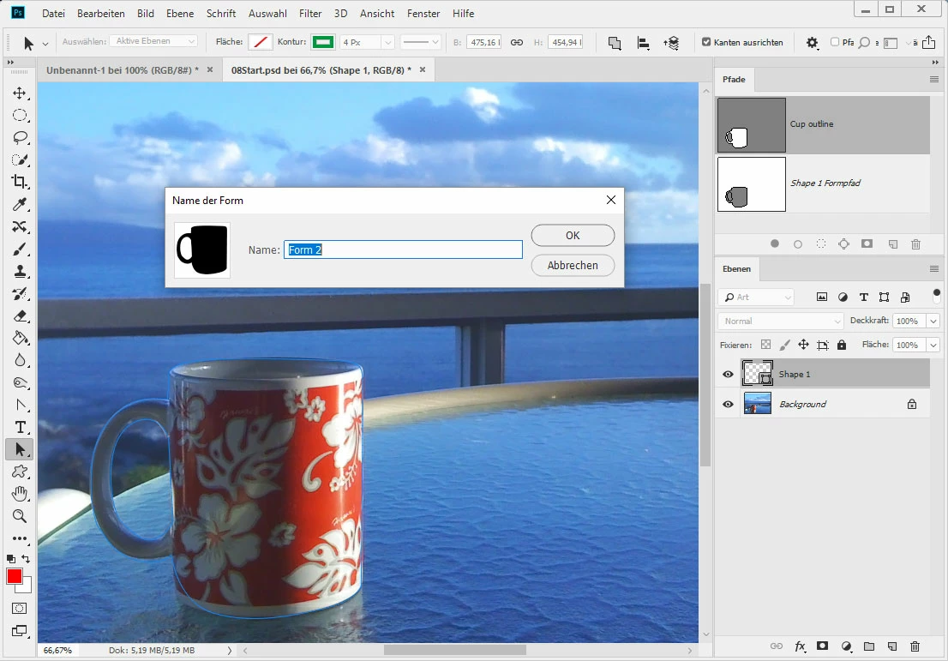Image resolution: width=948 pixels, height=661 pixels.
Task: Select the Brush tool
Action: pyautogui.click(x=20, y=249)
